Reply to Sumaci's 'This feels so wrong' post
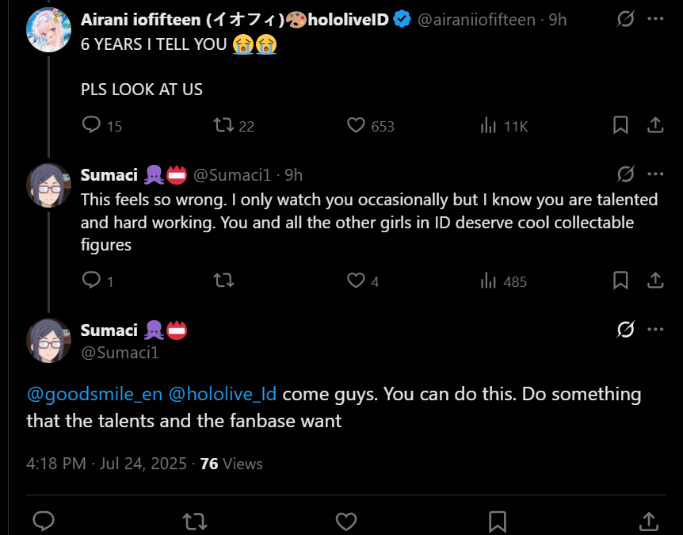 [93, 281]
